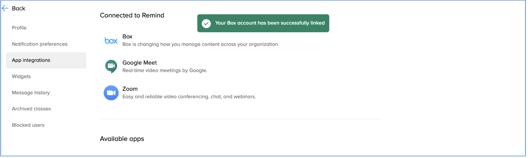Screen dimensions: 528x158
Task: Click the Box description text
Action: click(x=201, y=44)
